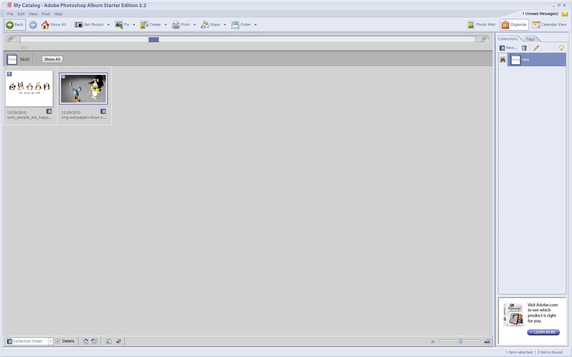Image resolution: width=572 pixels, height=357 pixels.
Task: Open the unread messages envelope icon
Action: (565, 14)
